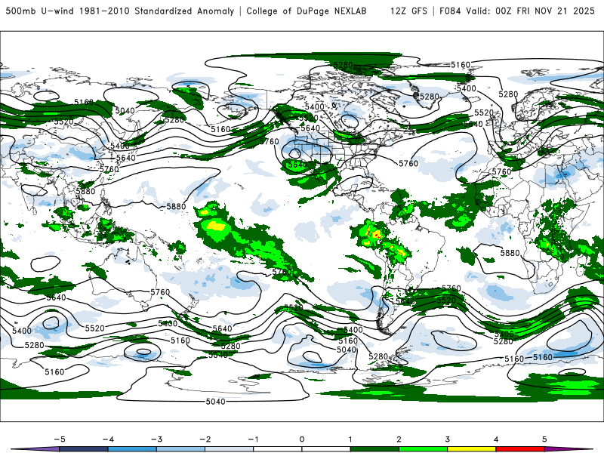Click the colorbar tick label "-4"
The width and height of the screenshot is (604, 453).
point(108,439)
